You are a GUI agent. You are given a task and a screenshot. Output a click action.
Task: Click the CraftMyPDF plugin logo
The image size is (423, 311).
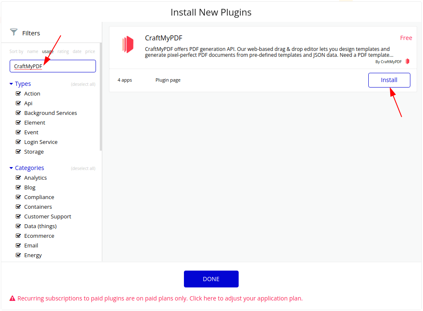pos(128,45)
